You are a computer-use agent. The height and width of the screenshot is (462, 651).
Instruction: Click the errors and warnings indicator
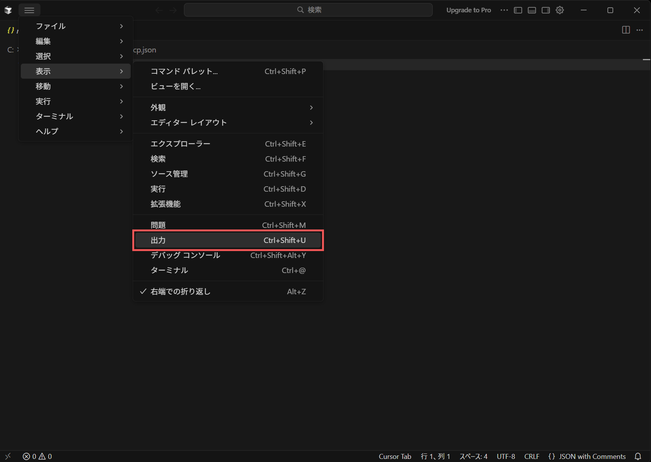(x=37, y=456)
